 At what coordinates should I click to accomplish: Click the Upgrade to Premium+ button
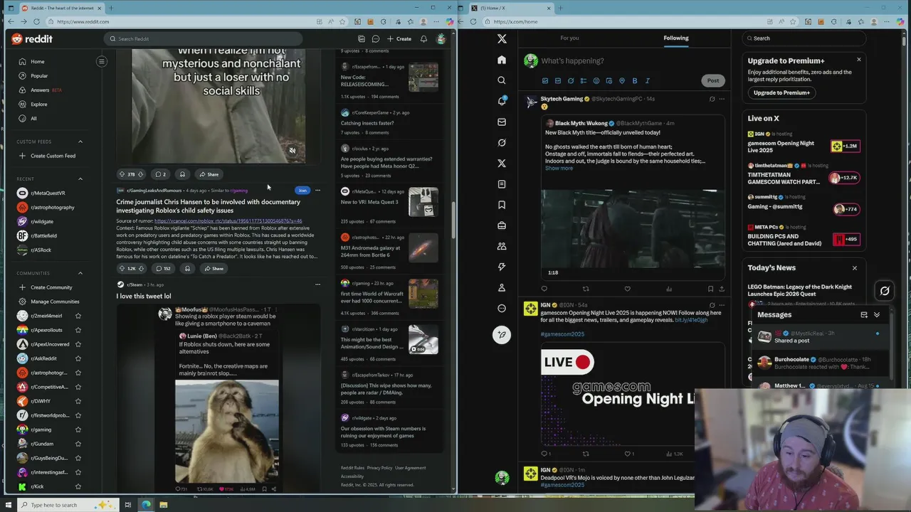coord(781,92)
